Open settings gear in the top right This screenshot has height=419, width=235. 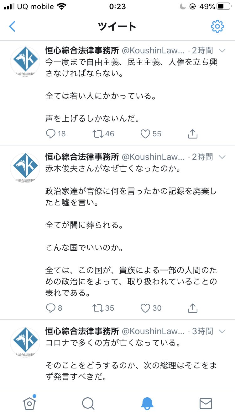click(217, 26)
